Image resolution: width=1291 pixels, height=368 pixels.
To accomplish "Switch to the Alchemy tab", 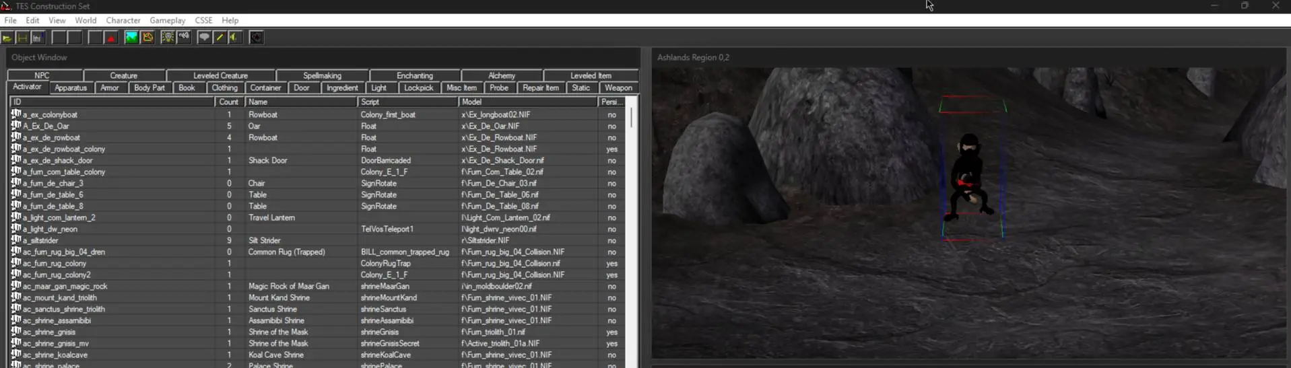I will (502, 75).
